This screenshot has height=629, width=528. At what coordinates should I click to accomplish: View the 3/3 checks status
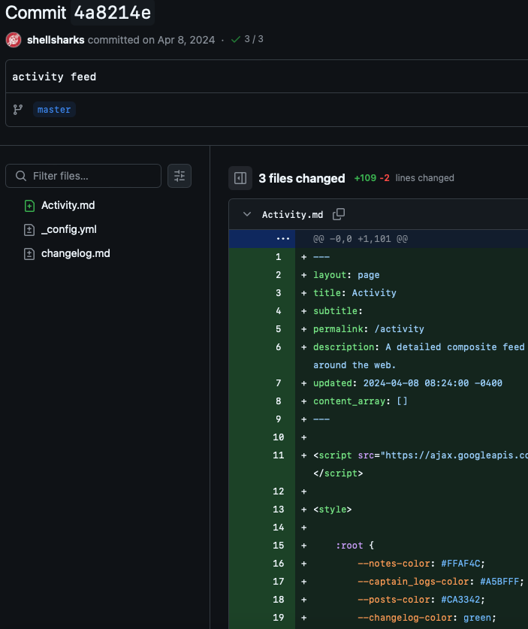pos(247,39)
